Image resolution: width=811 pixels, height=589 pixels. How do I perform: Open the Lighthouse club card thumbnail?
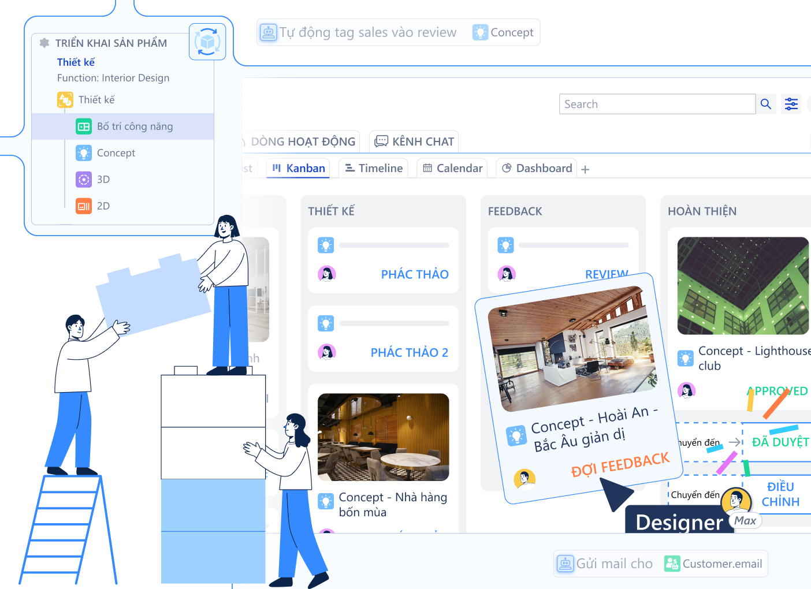click(743, 285)
